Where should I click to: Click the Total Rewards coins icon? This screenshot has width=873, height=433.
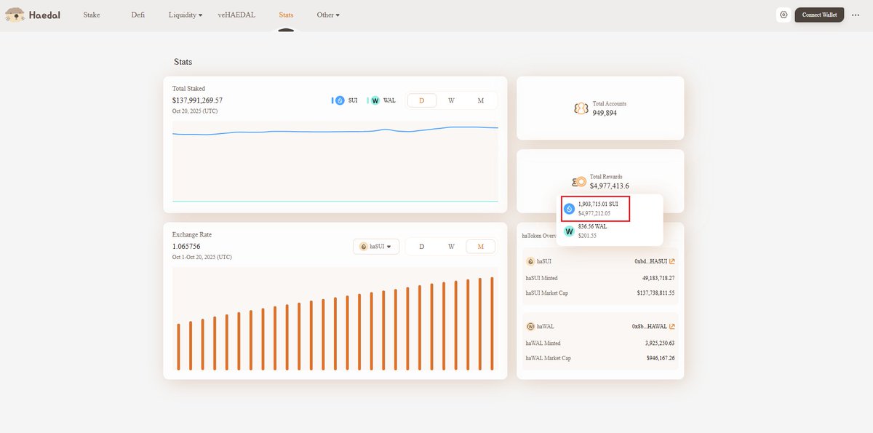click(579, 181)
